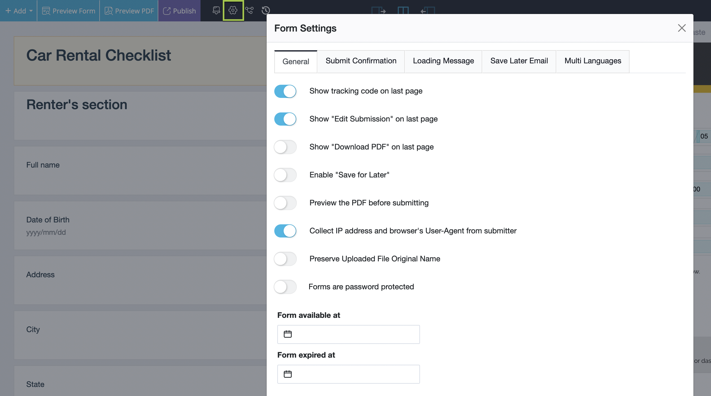This screenshot has width=711, height=396.
Task: Open the version history clock icon
Action: point(266,10)
